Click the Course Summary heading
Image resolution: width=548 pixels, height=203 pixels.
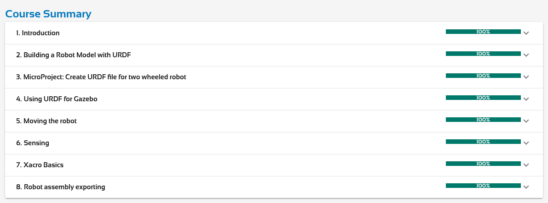pyautogui.click(x=48, y=14)
